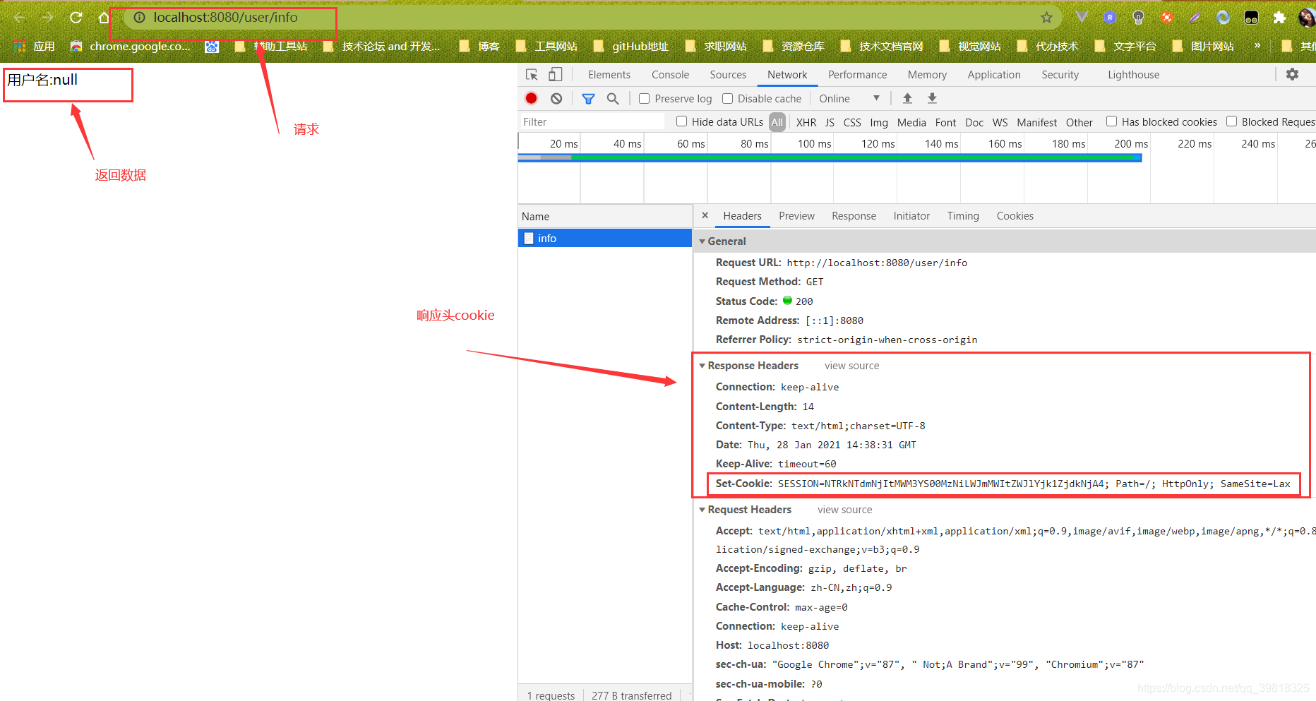Open the 辅助工具站 bookmark folder
This screenshot has width=1316, height=701.
tap(272, 46)
